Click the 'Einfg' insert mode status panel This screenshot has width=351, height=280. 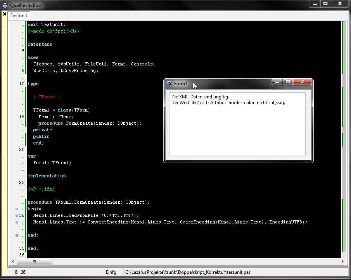[111, 272]
